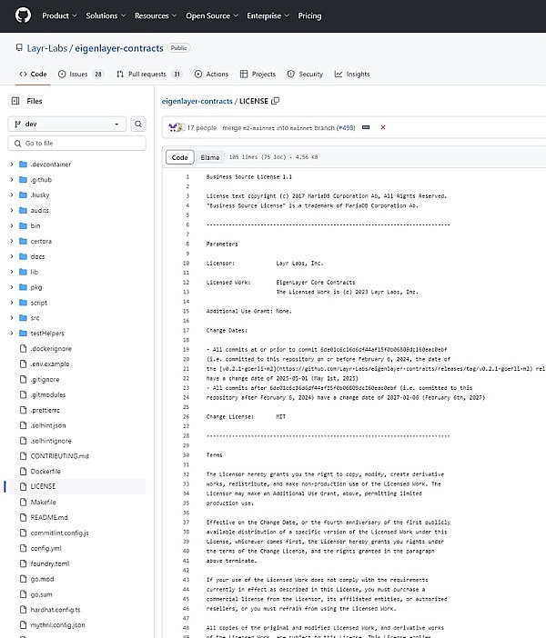Open the dev branch dropdown
The image size is (546, 638).
(66, 124)
